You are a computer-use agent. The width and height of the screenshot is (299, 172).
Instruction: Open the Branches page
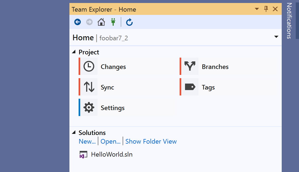click(x=215, y=67)
